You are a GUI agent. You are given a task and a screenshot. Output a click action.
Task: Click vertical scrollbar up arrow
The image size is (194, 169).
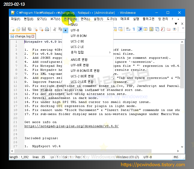tap(182, 42)
